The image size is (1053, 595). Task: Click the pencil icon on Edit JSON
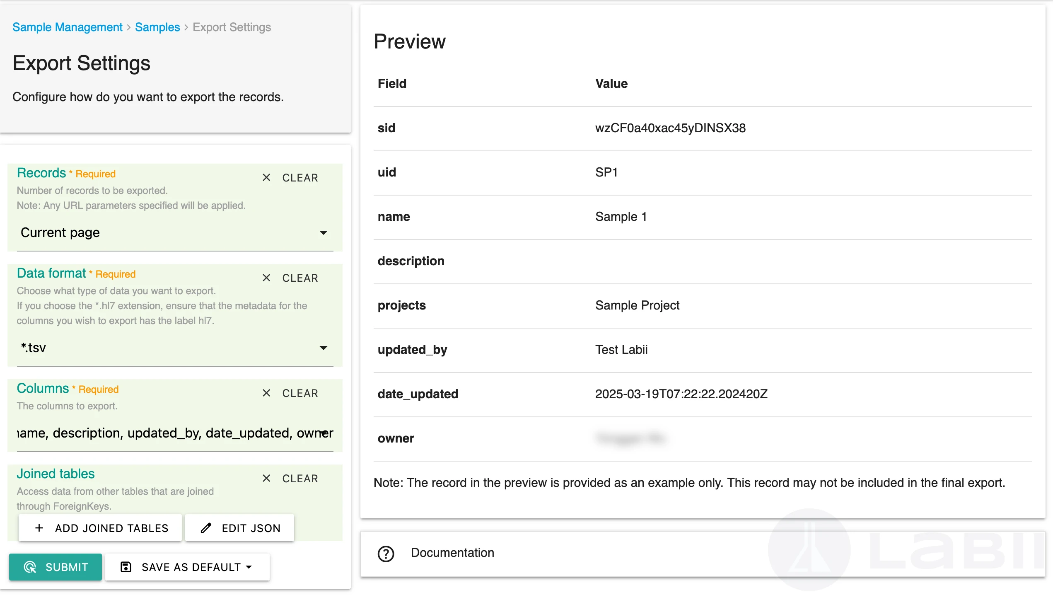(x=206, y=528)
